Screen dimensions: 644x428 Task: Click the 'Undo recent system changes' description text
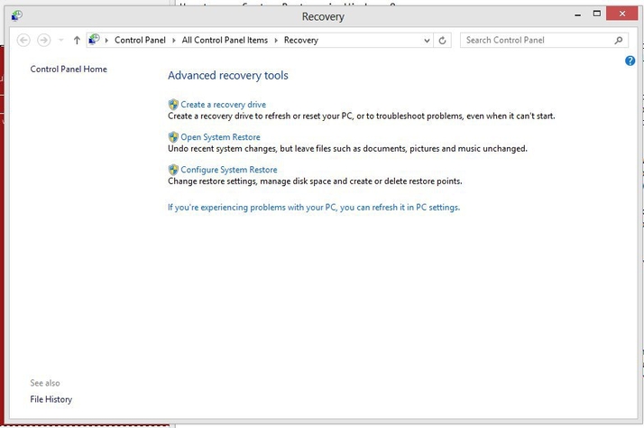347,149
